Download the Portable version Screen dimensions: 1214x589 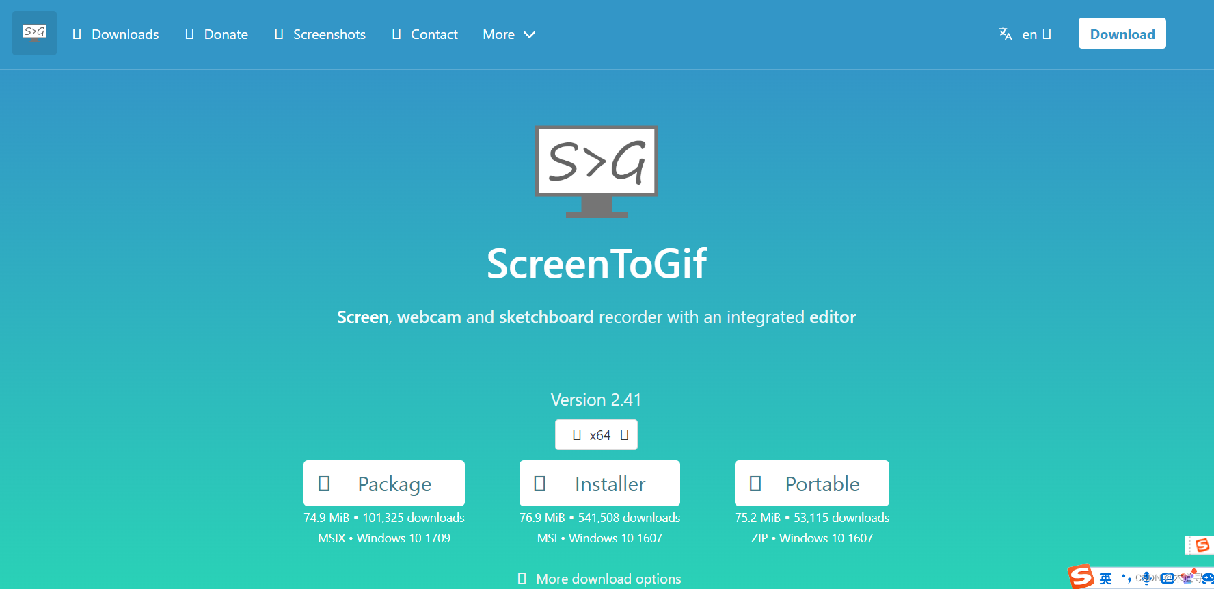[812, 484]
